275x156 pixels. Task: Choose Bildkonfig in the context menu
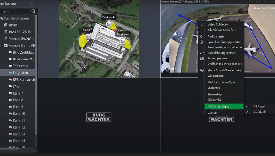(214, 100)
